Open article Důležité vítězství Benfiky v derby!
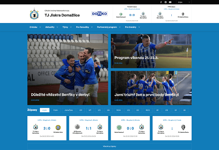The image size is (219, 150). pos(60,95)
